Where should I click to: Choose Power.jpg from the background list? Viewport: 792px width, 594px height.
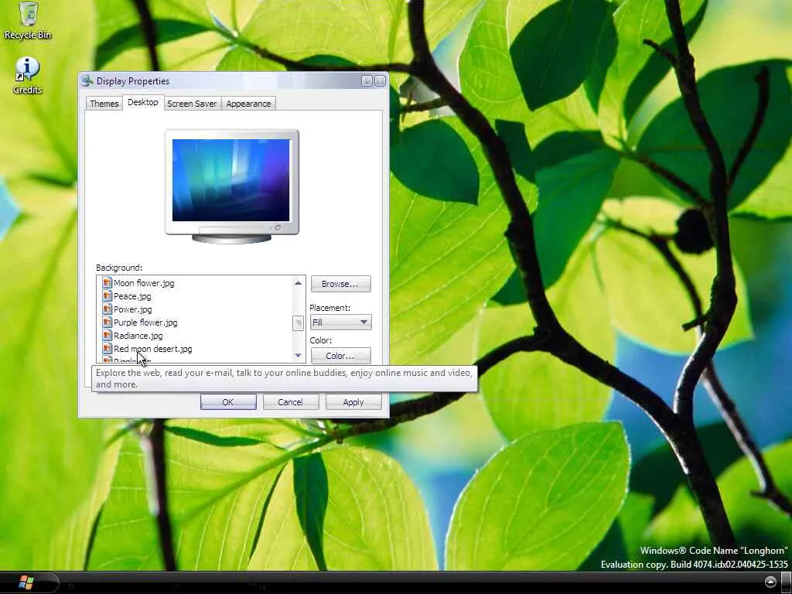[x=133, y=309]
